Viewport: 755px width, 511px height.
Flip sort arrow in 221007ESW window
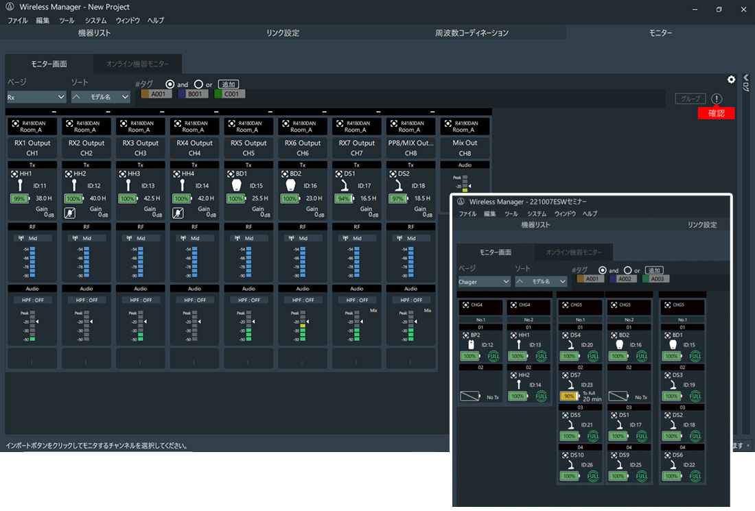point(520,281)
